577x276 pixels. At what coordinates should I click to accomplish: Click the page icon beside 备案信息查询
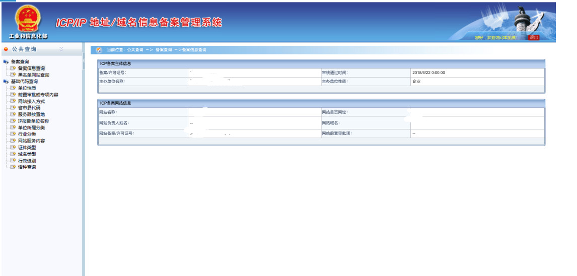coord(13,68)
